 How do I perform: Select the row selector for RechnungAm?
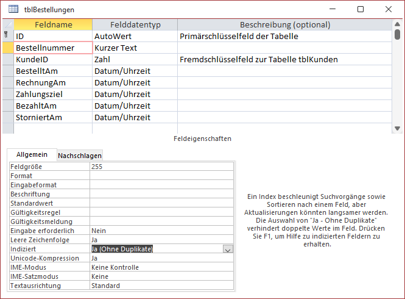tap(8, 83)
